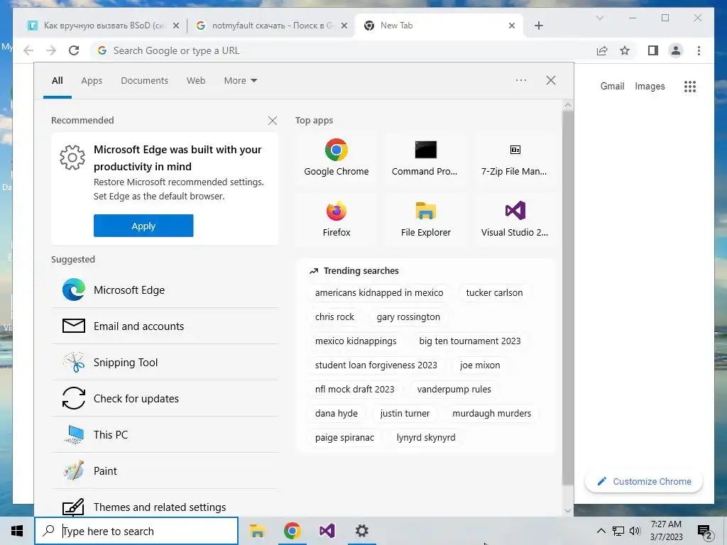This screenshot has width=727, height=545.
Task: Click Apply to restore Edge settings
Action: click(143, 226)
